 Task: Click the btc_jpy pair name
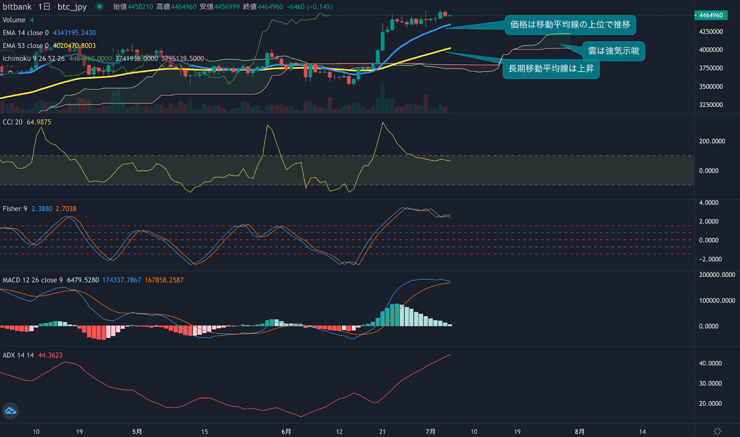72,6
